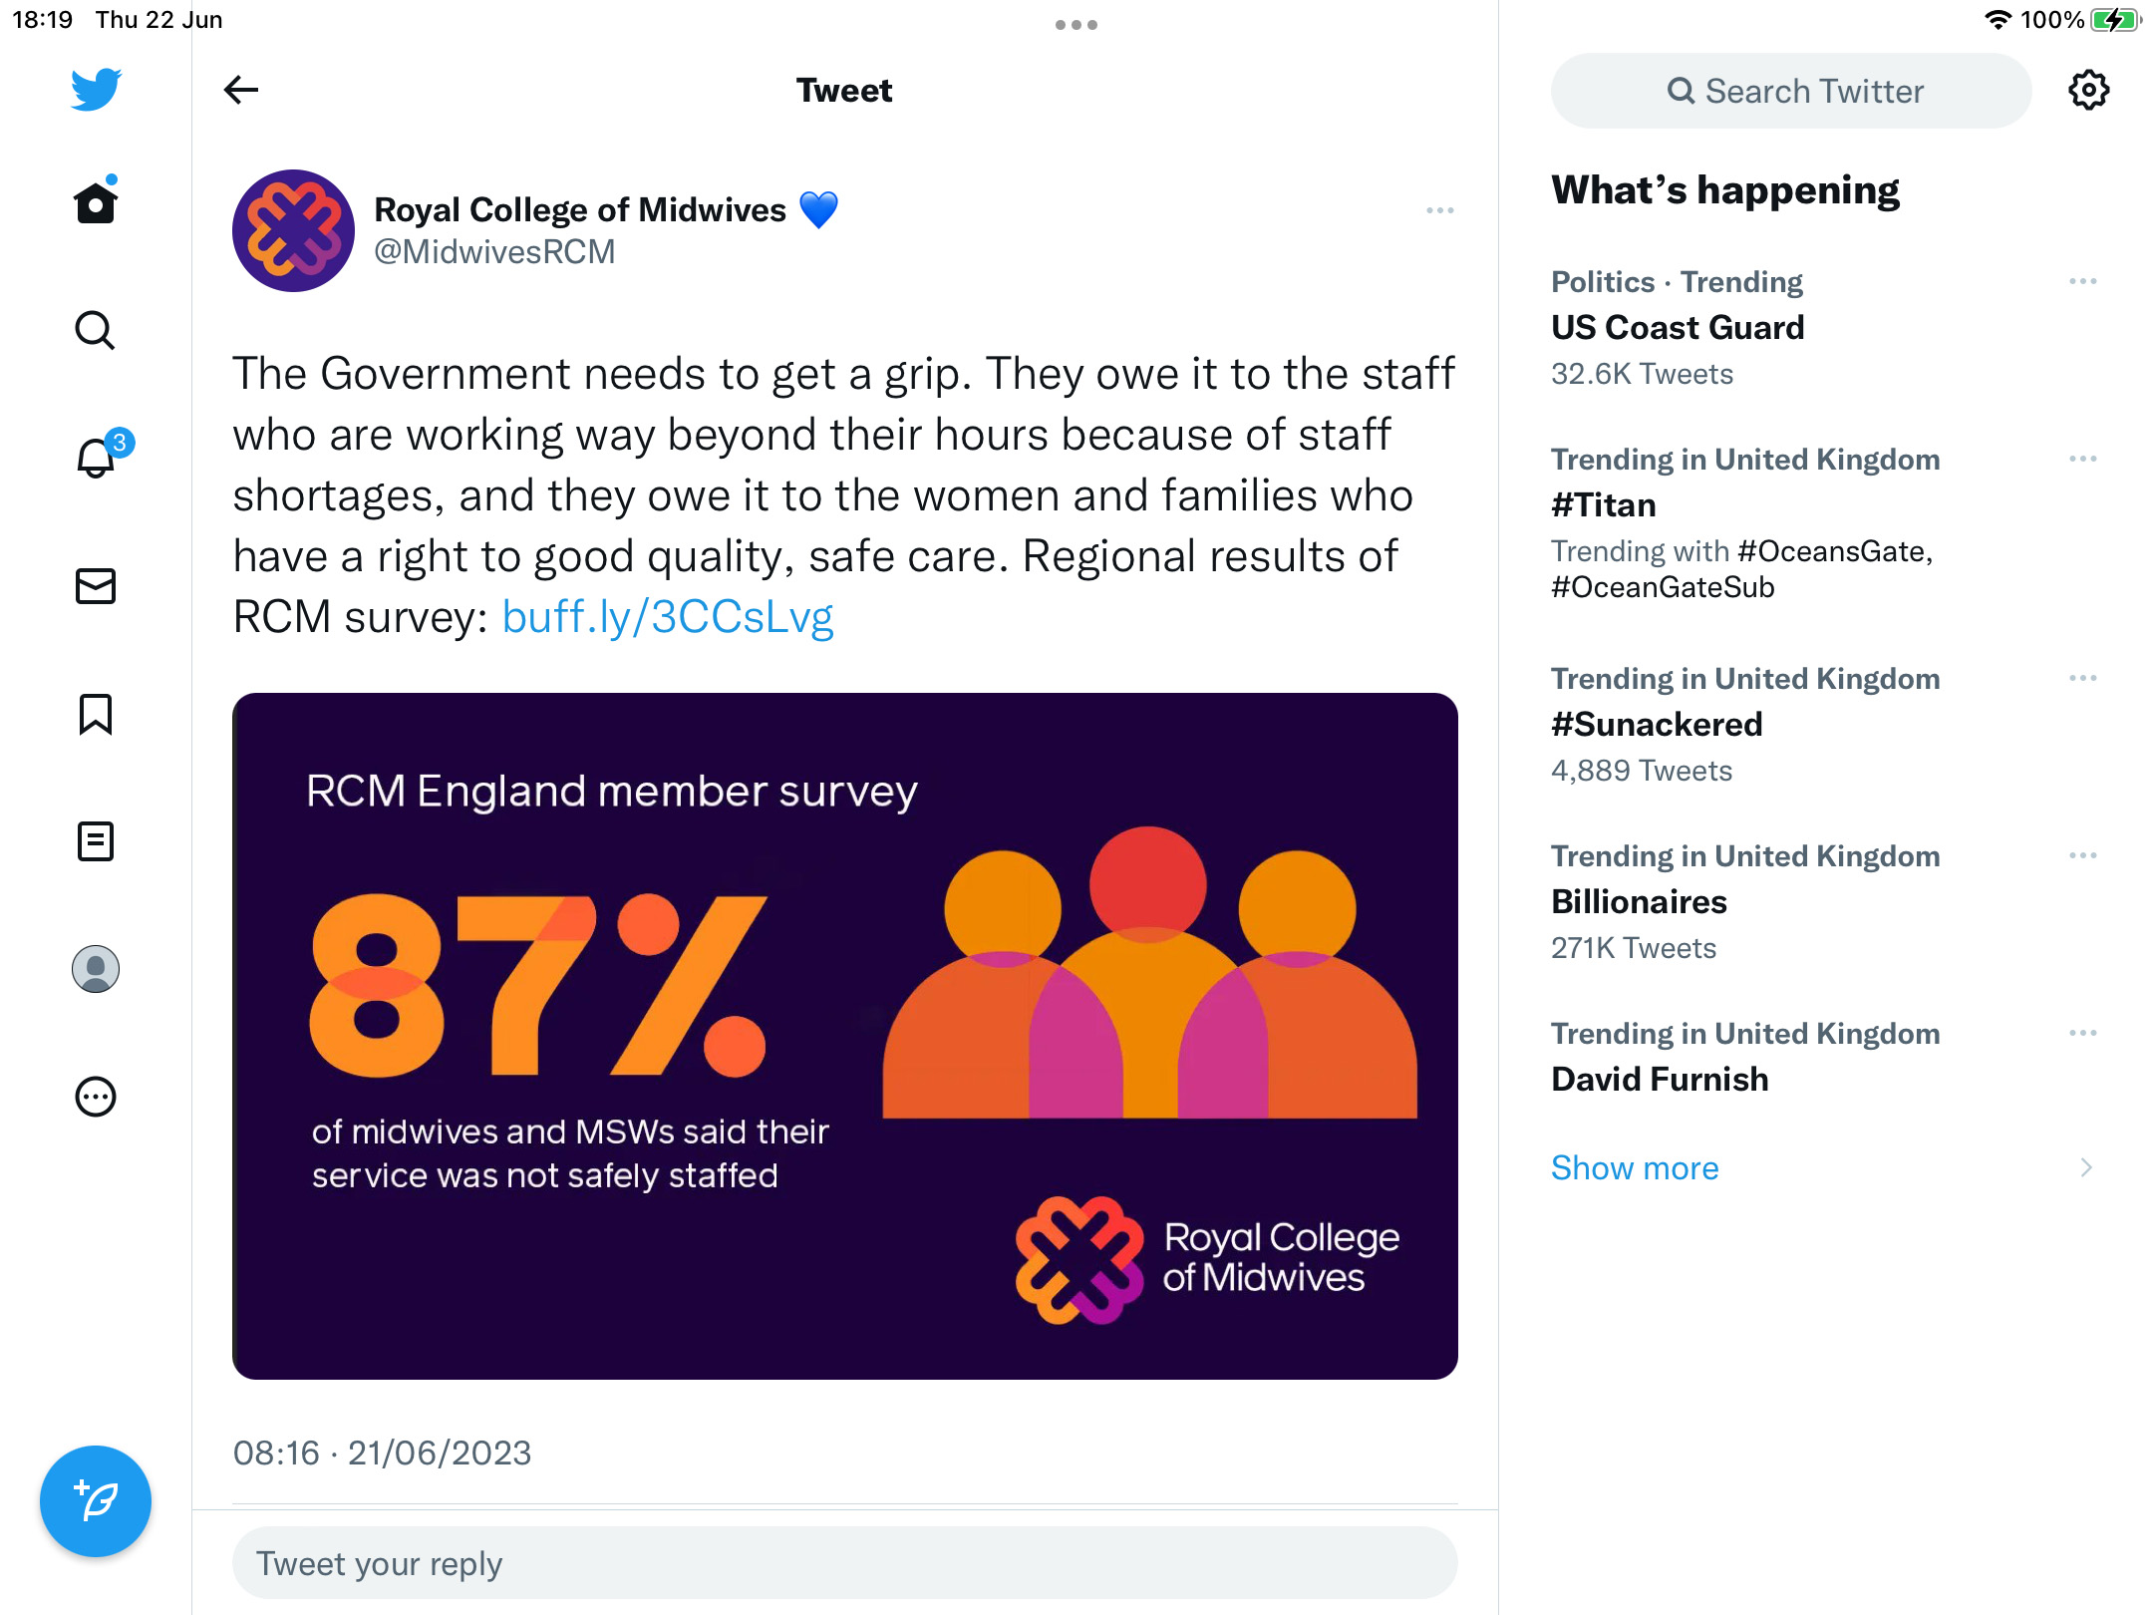The height and width of the screenshot is (1615, 2153).
Task: Open the Lists icon
Action: click(96, 841)
